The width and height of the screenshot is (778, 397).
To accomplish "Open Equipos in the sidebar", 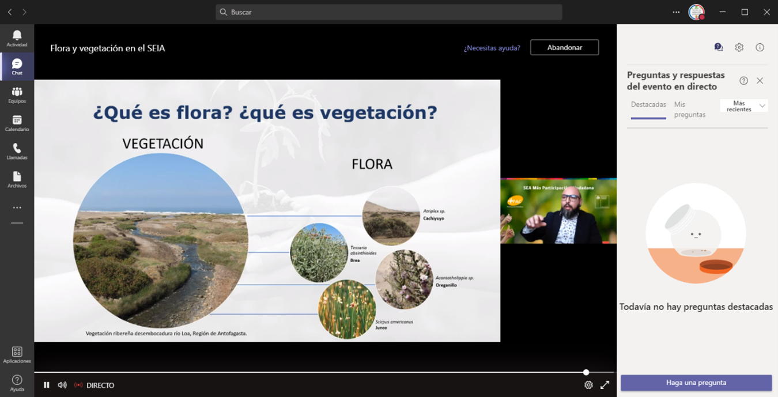I will coord(17,94).
